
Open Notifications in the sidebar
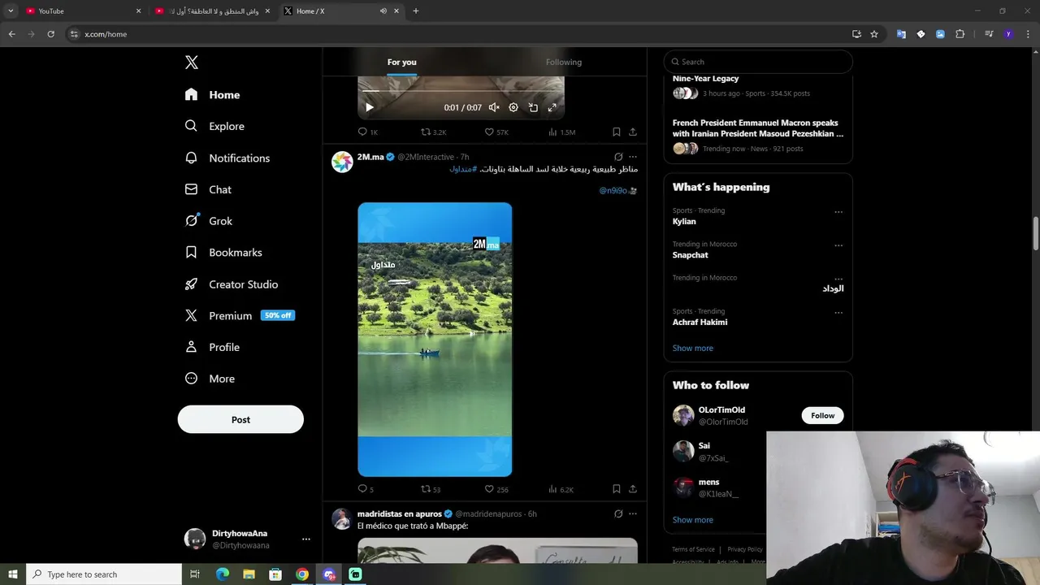coord(227,158)
